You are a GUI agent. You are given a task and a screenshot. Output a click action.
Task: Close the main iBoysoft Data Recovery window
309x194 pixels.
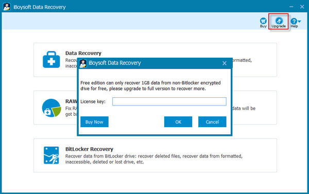[x=302, y=7]
